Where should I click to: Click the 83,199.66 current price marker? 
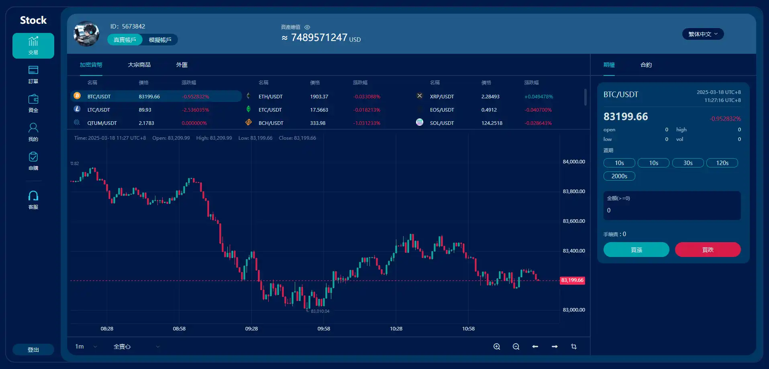(x=572, y=280)
